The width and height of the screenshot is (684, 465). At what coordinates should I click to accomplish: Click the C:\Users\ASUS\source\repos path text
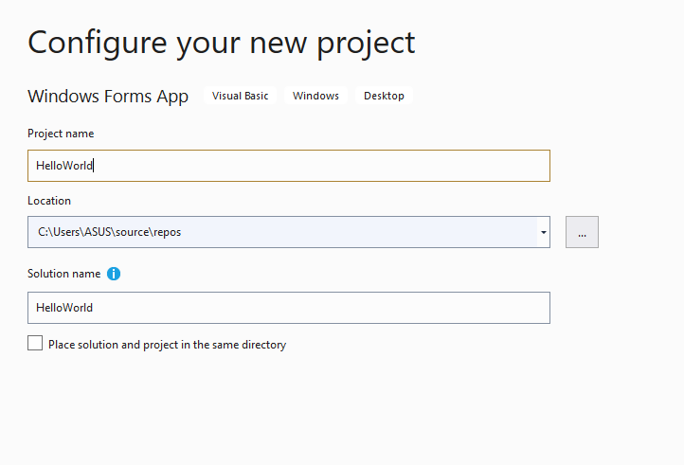pyautogui.click(x=109, y=232)
